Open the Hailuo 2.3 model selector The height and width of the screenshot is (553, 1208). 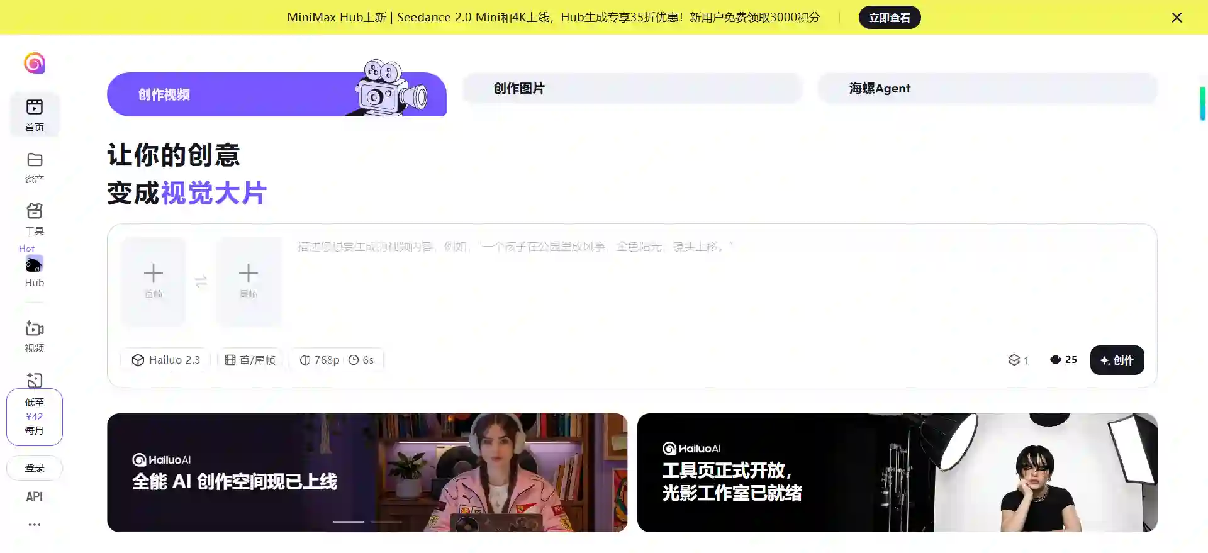click(165, 360)
